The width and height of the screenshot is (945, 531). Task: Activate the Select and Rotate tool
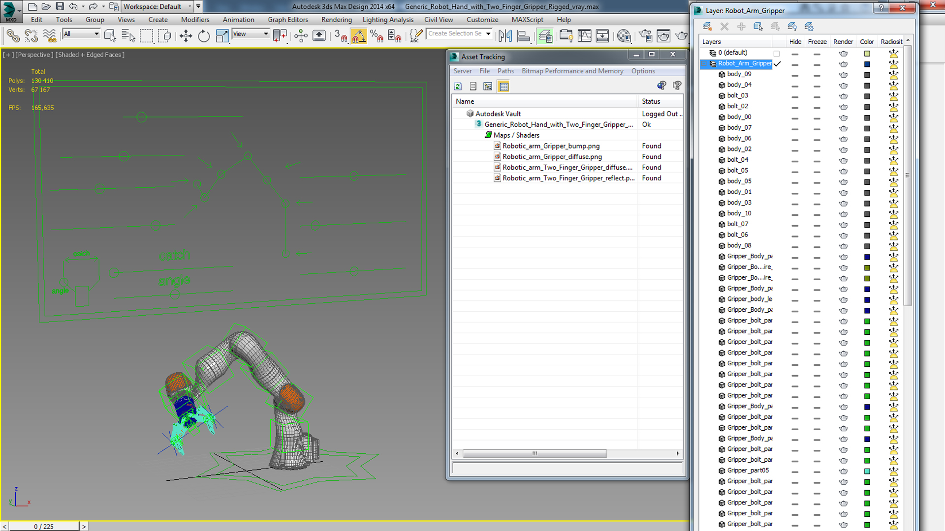(x=204, y=35)
